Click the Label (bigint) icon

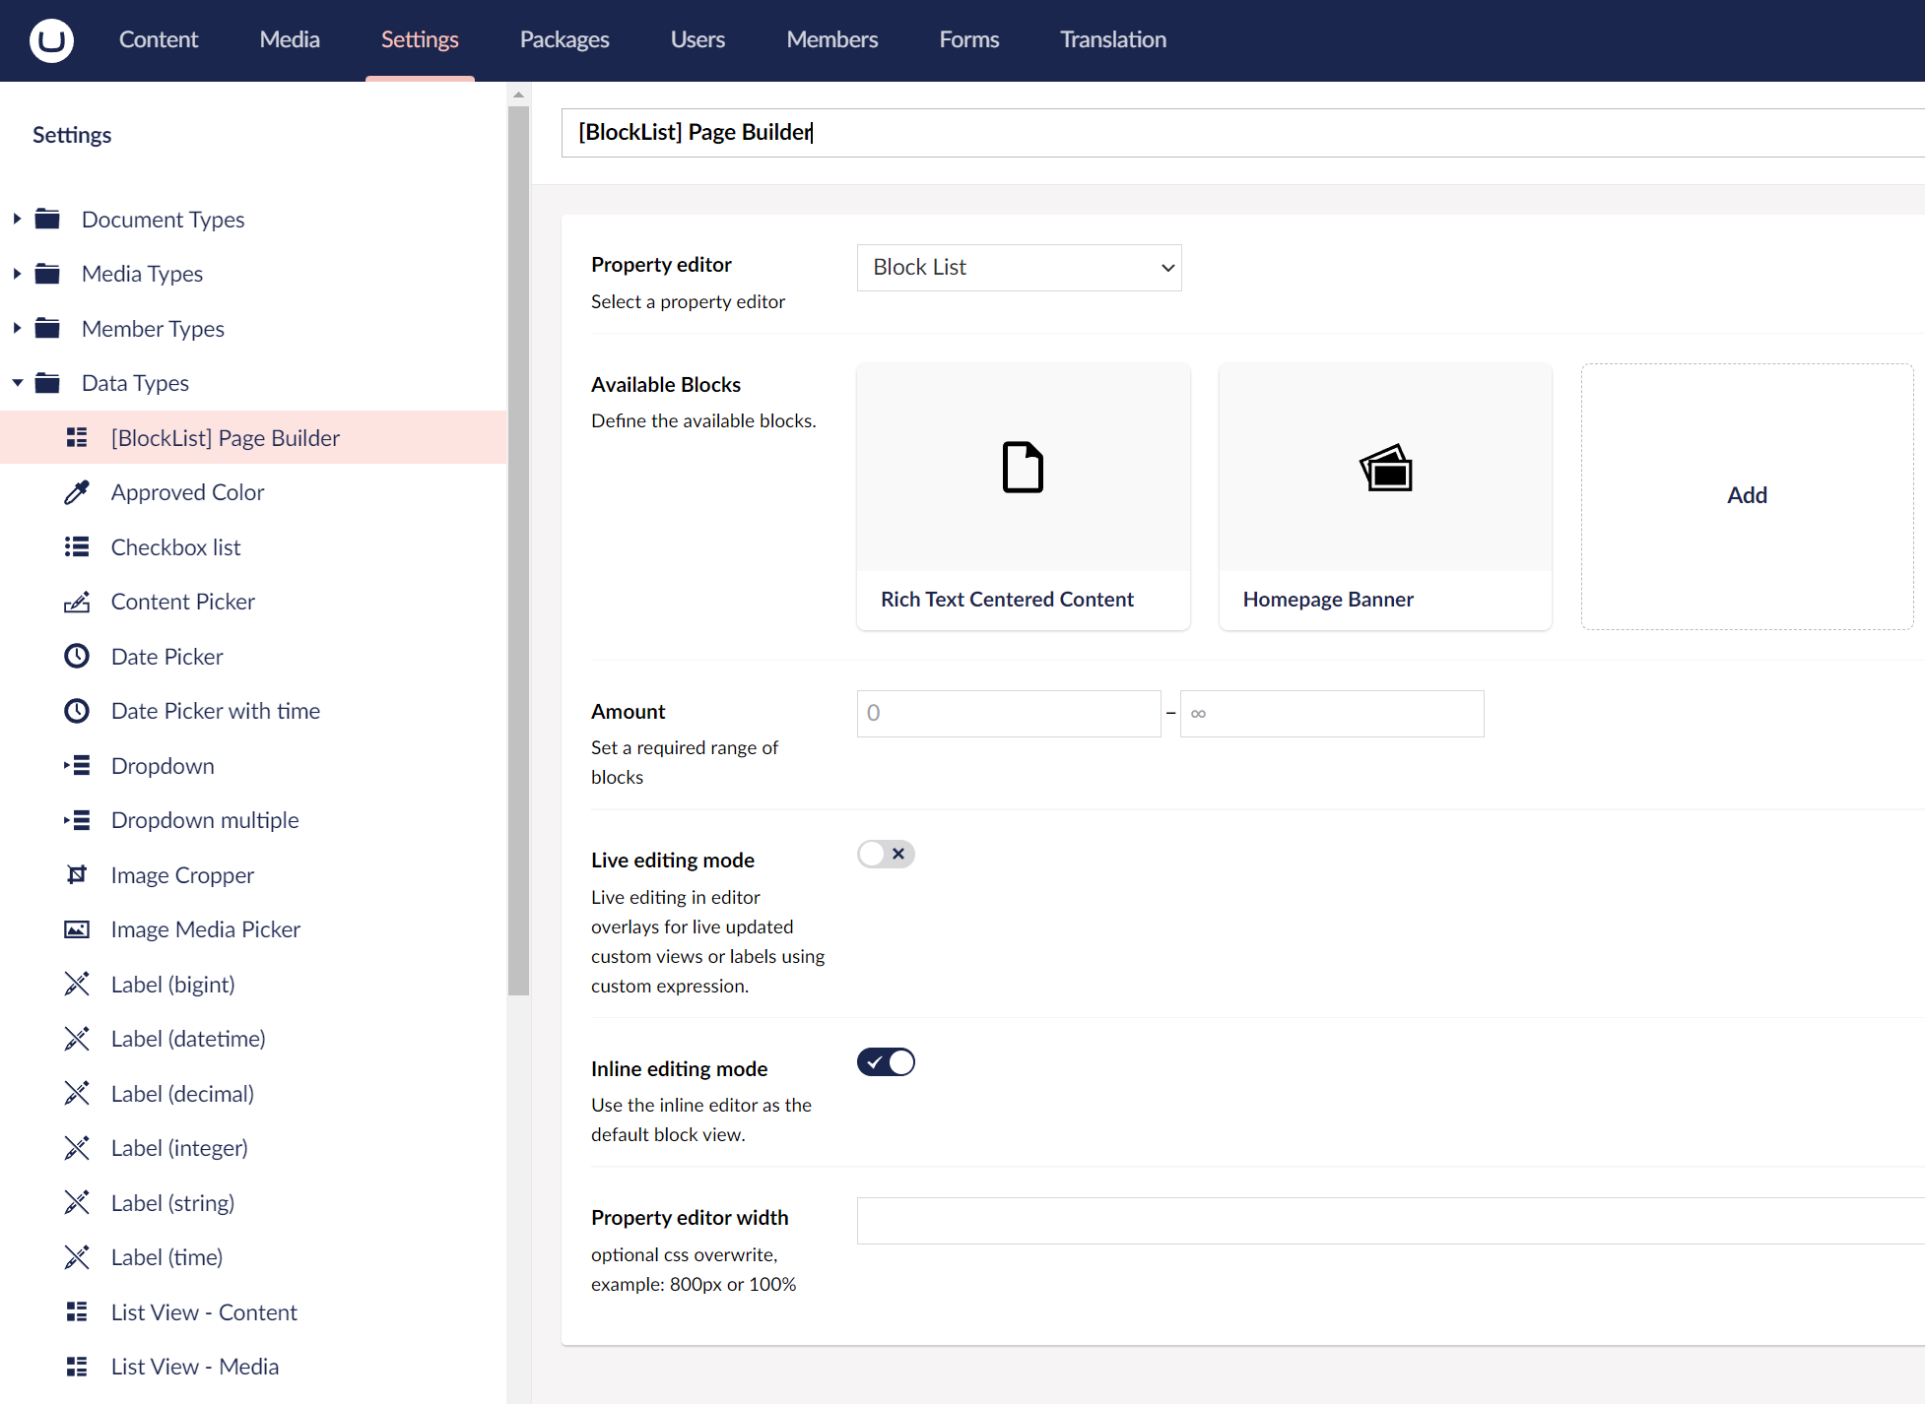(x=77, y=984)
